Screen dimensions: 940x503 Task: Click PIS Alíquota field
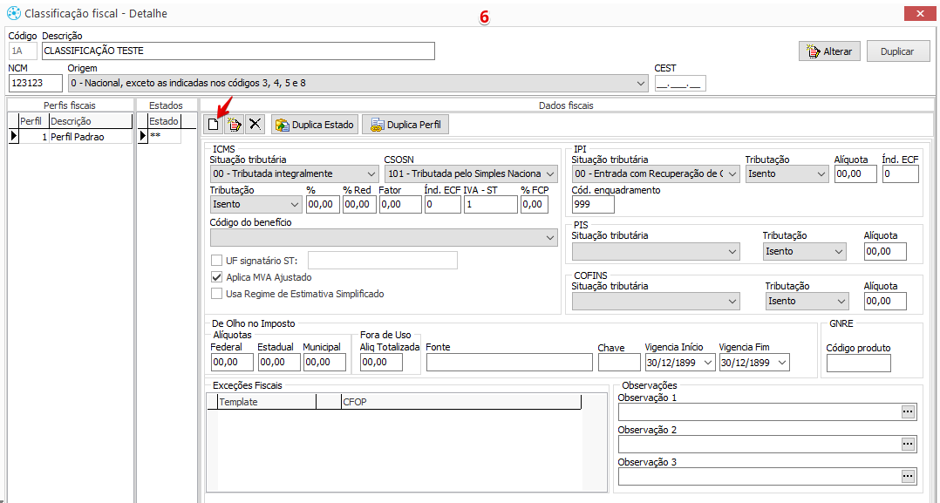[x=885, y=252]
